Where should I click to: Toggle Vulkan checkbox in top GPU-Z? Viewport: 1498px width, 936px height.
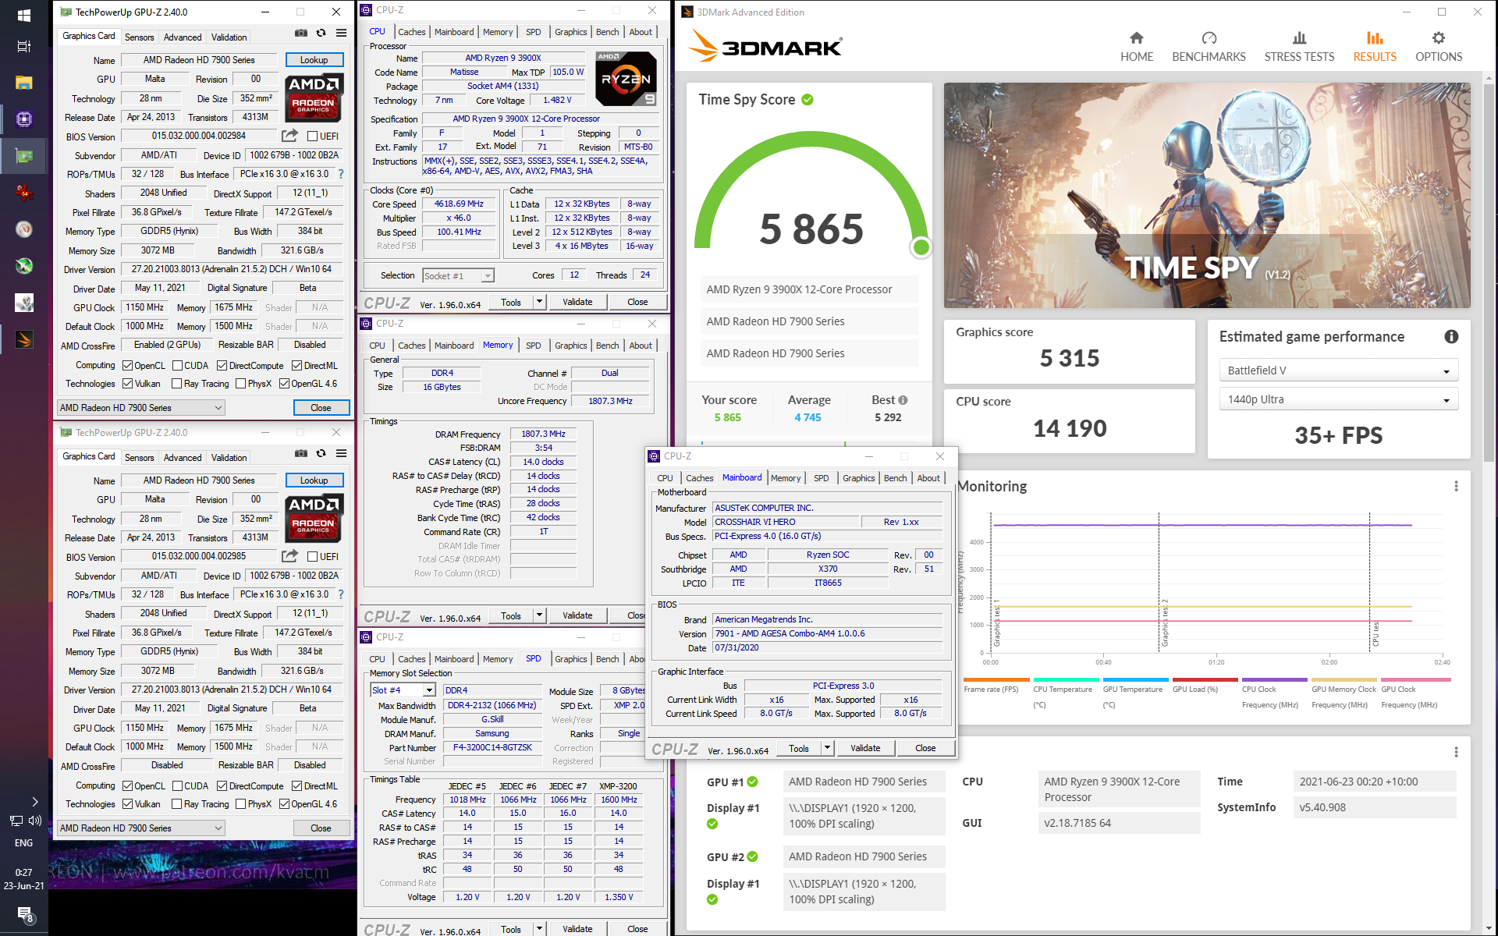[x=127, y=383]
